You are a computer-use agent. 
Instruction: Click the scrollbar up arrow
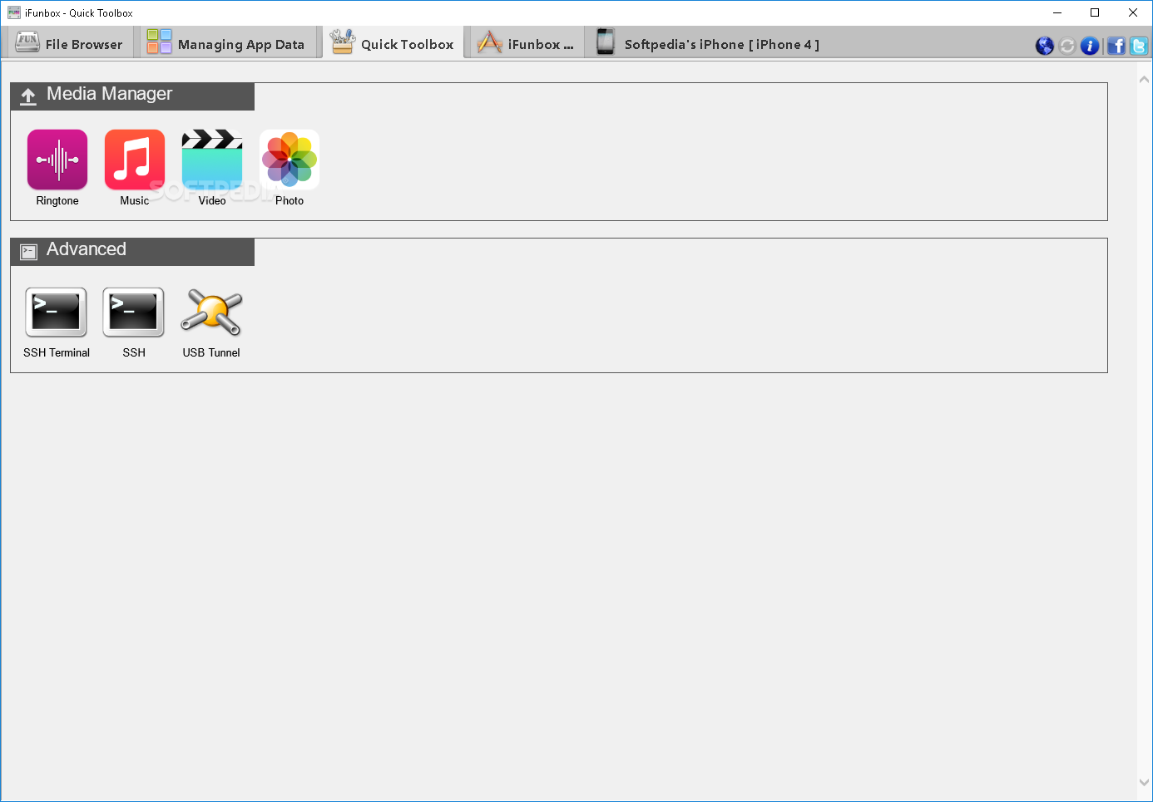click(x=1144, y=80)
